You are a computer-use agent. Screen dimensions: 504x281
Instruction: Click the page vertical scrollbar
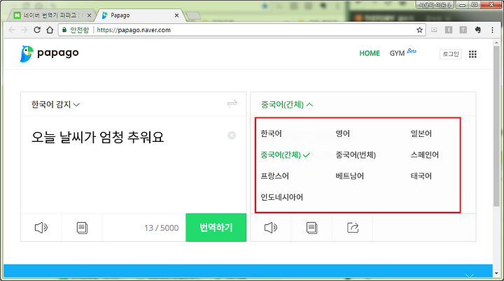pos(496,126)
